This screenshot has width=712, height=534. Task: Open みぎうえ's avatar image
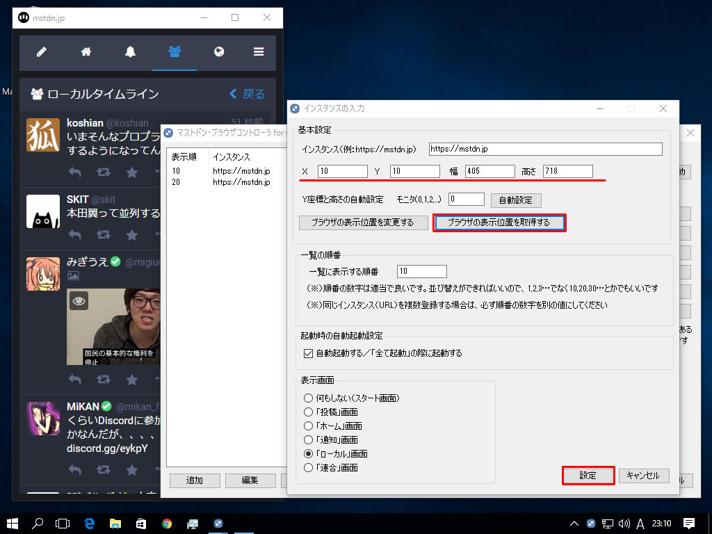[43, 274]
